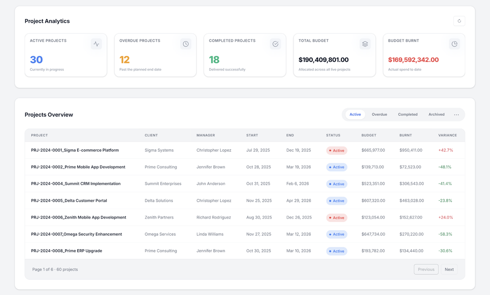Click the Previous pagination button

click(426, 269)
